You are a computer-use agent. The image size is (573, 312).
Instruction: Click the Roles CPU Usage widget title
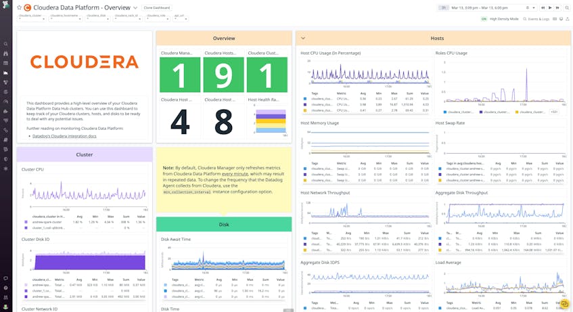[451, 53]
